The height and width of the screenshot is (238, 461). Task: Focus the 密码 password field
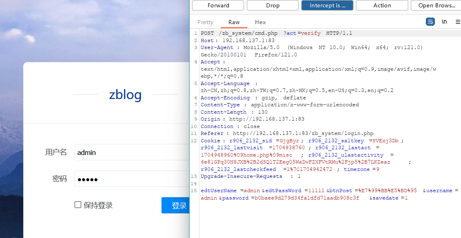click(x=132, y=179)
